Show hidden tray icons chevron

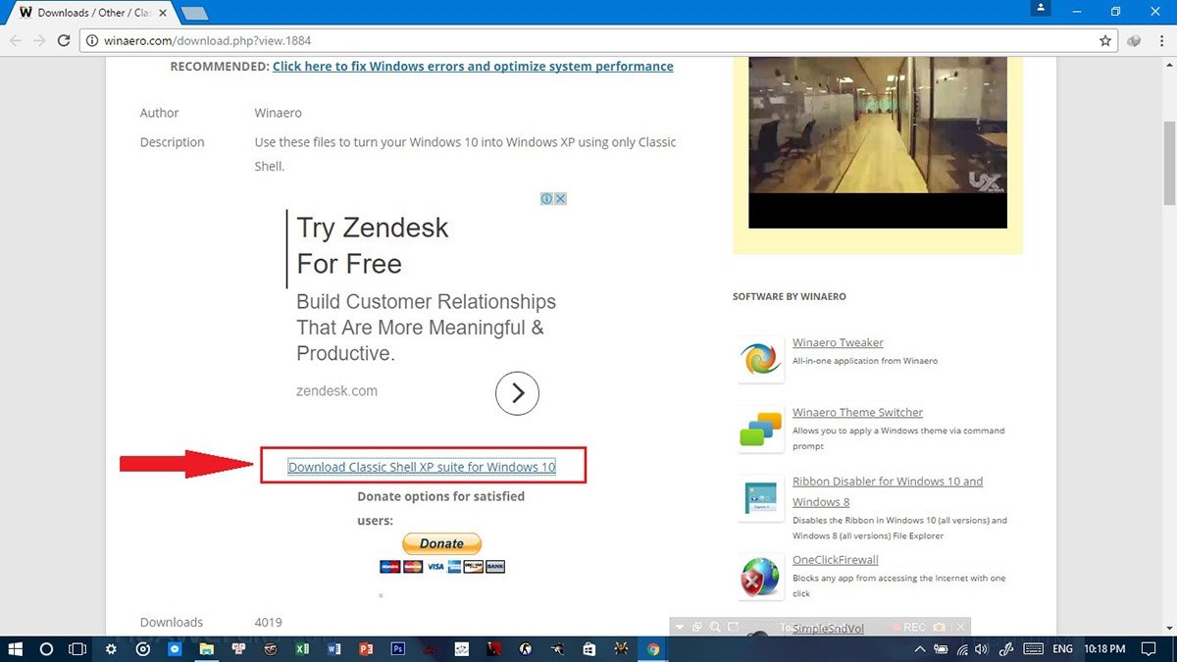tap(919, 649)
